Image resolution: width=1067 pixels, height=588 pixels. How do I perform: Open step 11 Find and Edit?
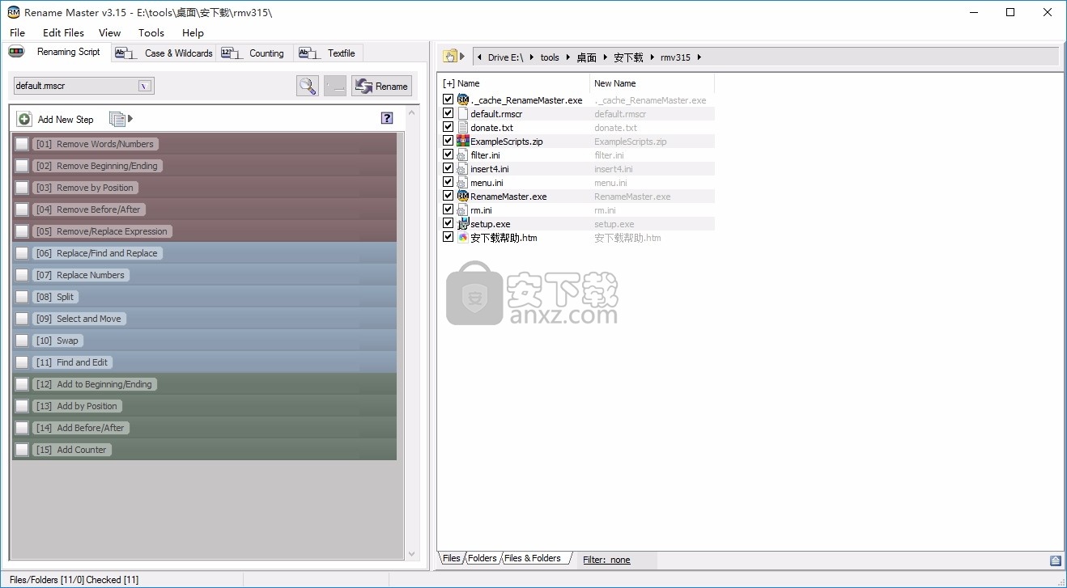pyautogui.click(x=72, y=362)
